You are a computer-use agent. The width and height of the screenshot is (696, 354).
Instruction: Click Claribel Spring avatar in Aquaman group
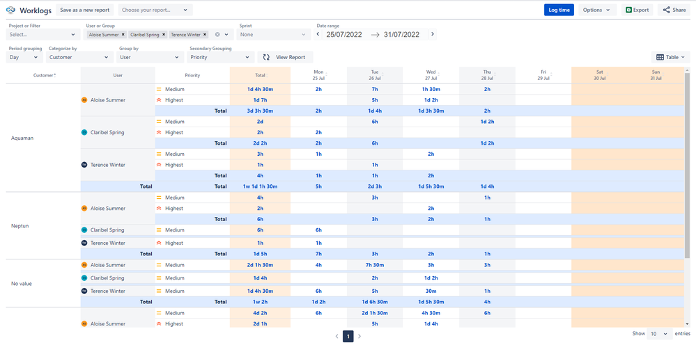84,132
